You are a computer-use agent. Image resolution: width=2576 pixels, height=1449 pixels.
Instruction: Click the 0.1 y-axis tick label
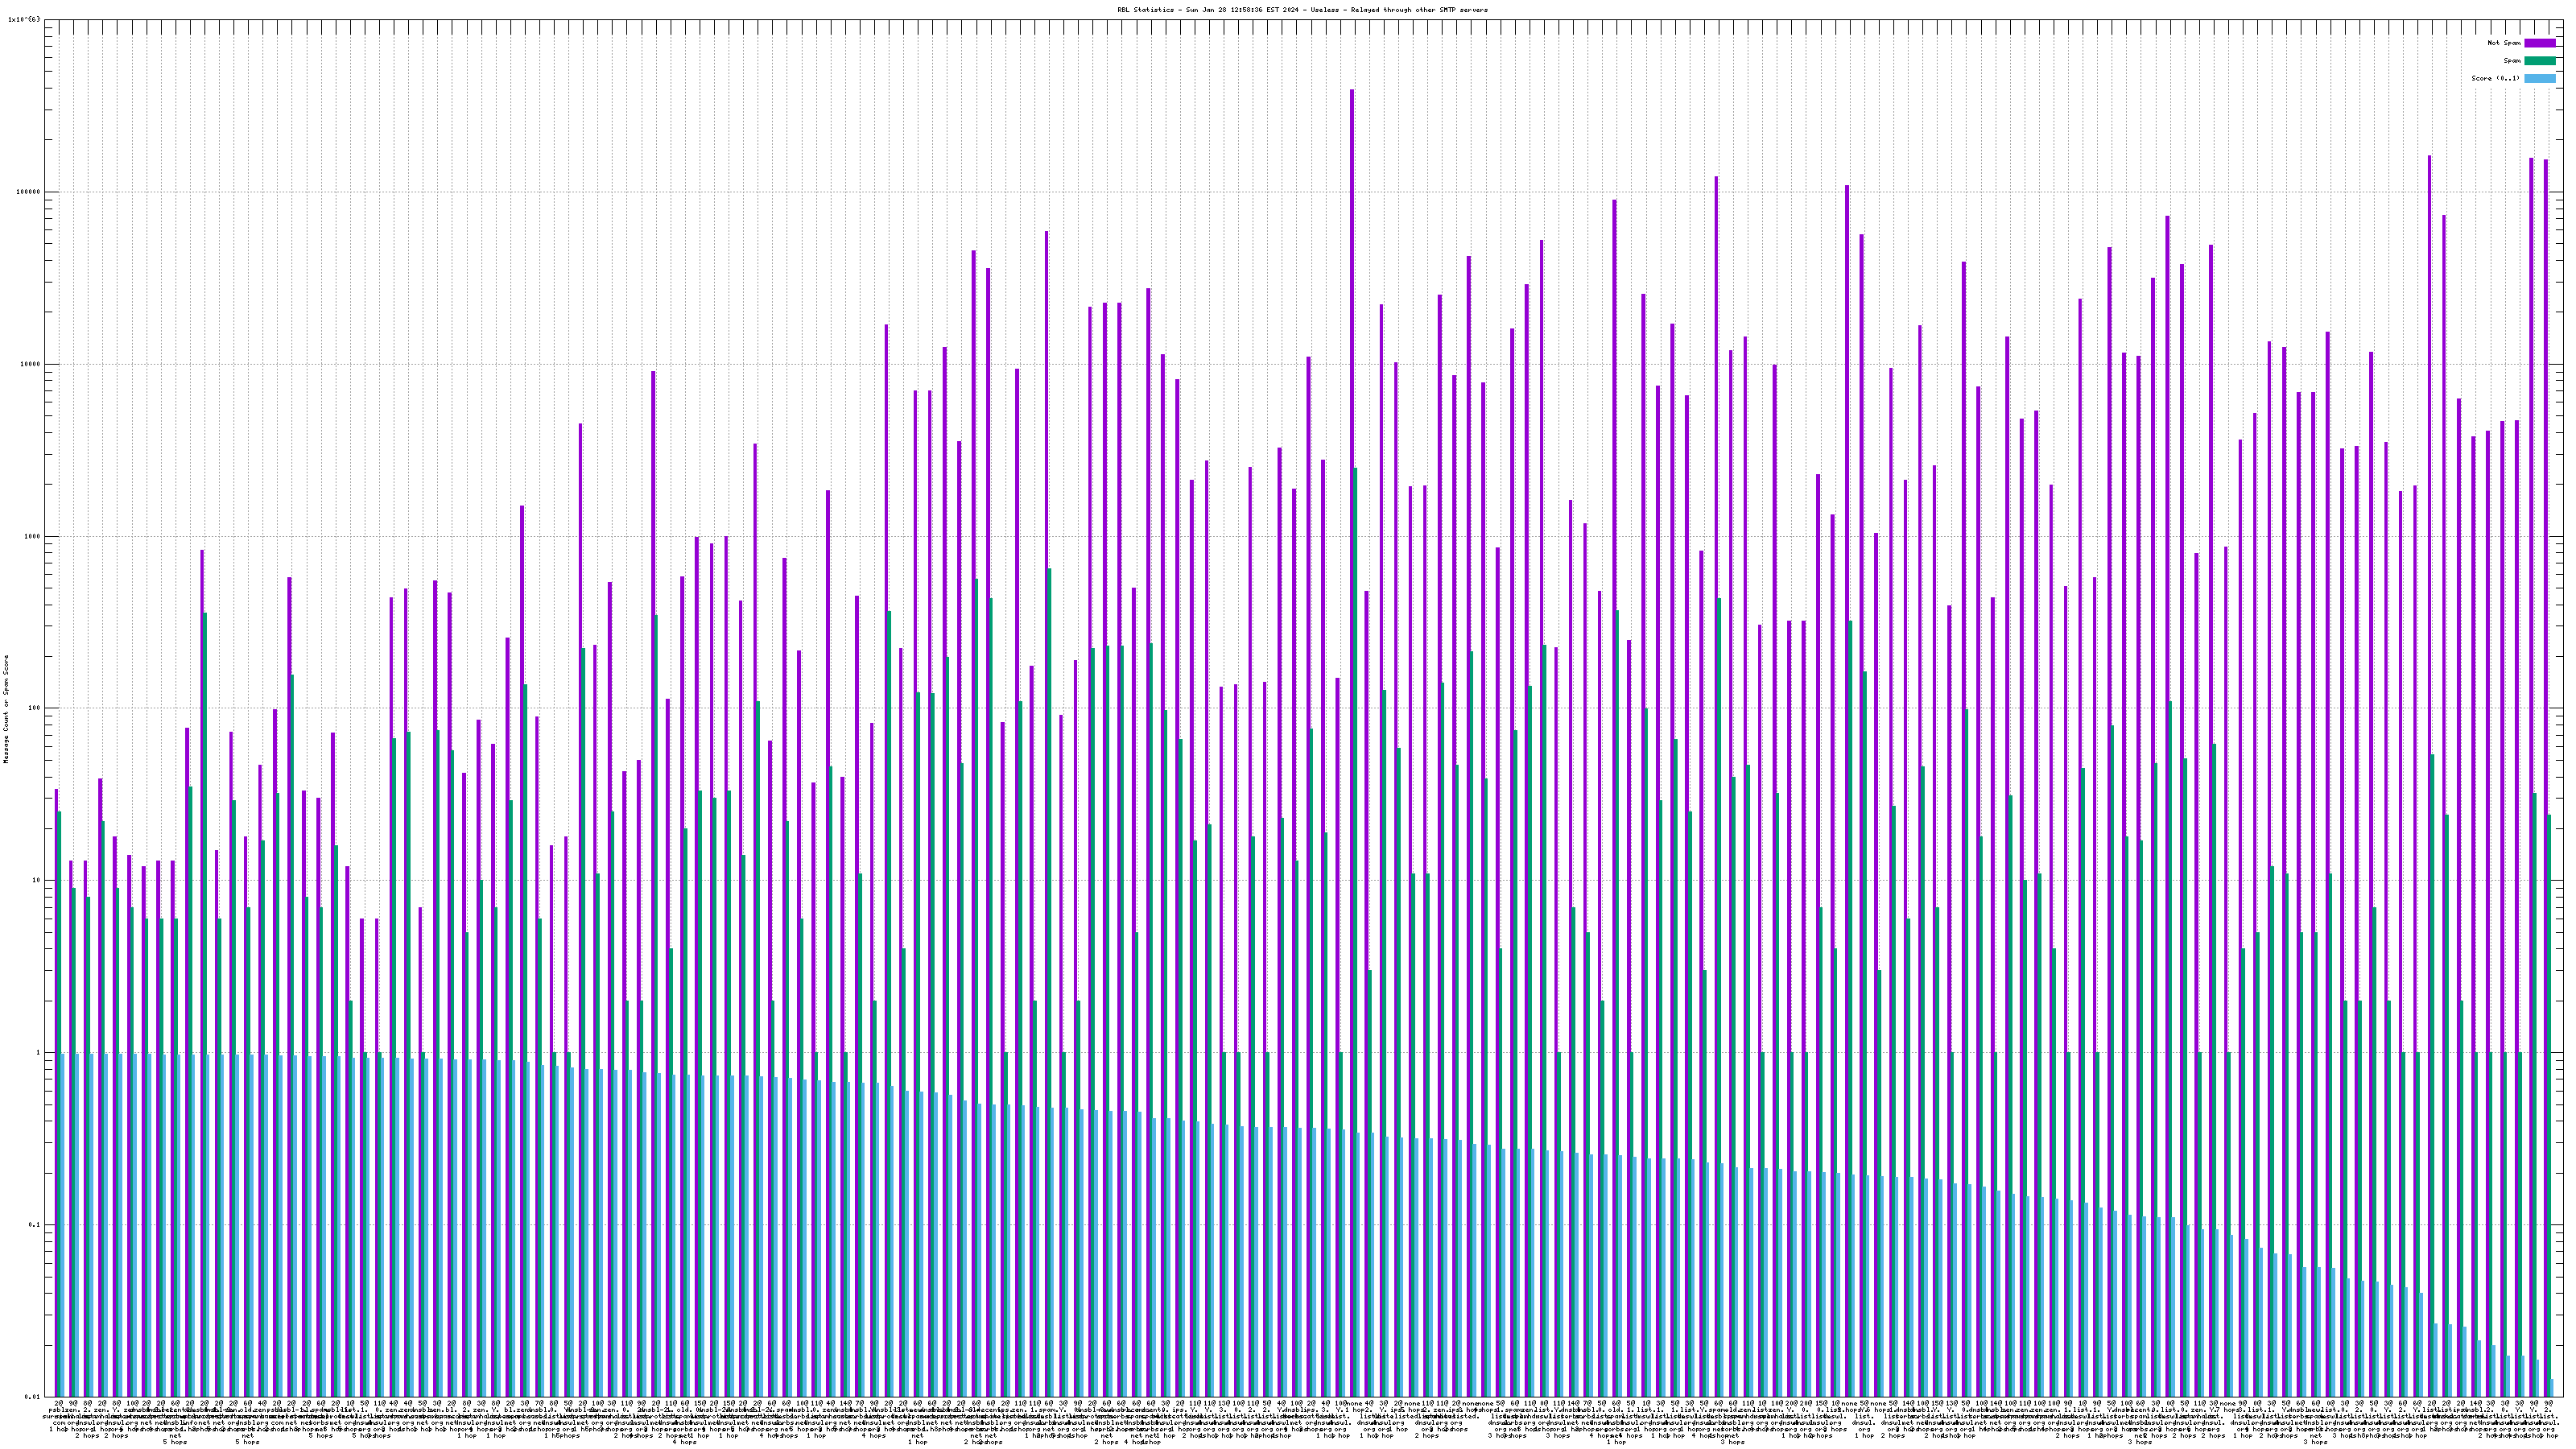click(x=35, y=1225)
